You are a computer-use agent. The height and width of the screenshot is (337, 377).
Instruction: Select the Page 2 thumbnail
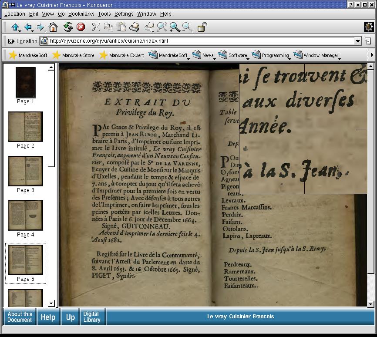click(26, 127)
